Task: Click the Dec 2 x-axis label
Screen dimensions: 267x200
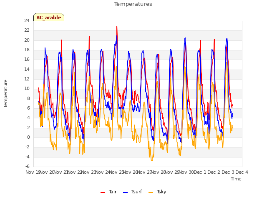Action: pos(214,172)
